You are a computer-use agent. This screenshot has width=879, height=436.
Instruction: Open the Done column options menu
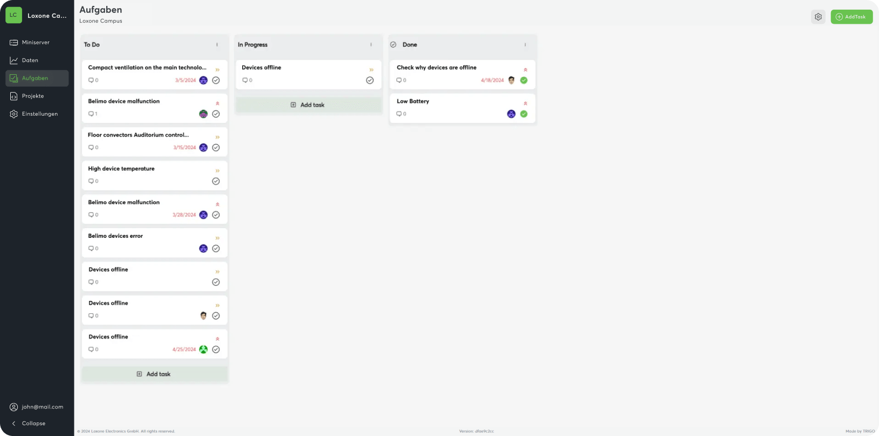click(x=525, y=45)
